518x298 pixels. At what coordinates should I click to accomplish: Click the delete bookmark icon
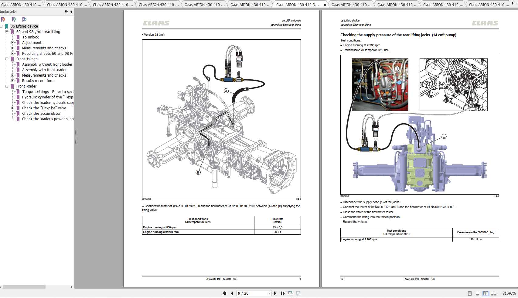click(x=3, y=19)
